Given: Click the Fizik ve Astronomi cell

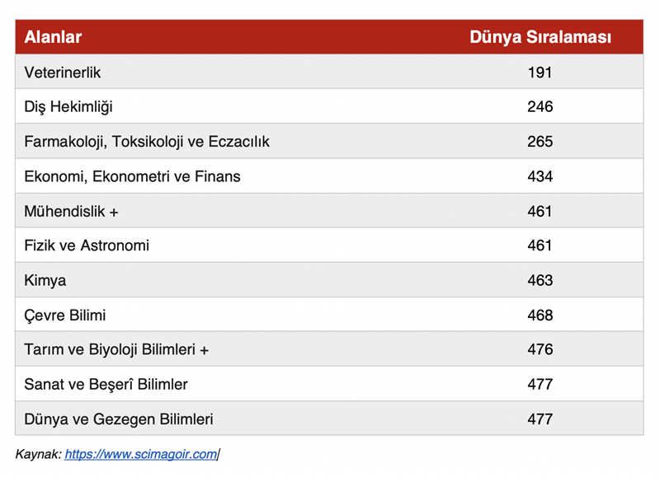Looking at the screenshot, I should click(x=87, y=246).
